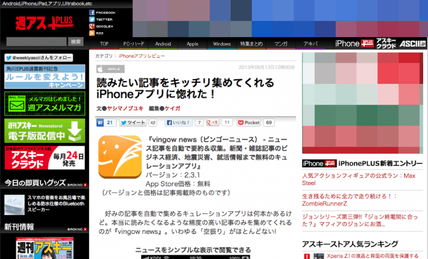428x259 pixels.
Task: Open the 週アスメルマガ green banner
Action: 45,104
